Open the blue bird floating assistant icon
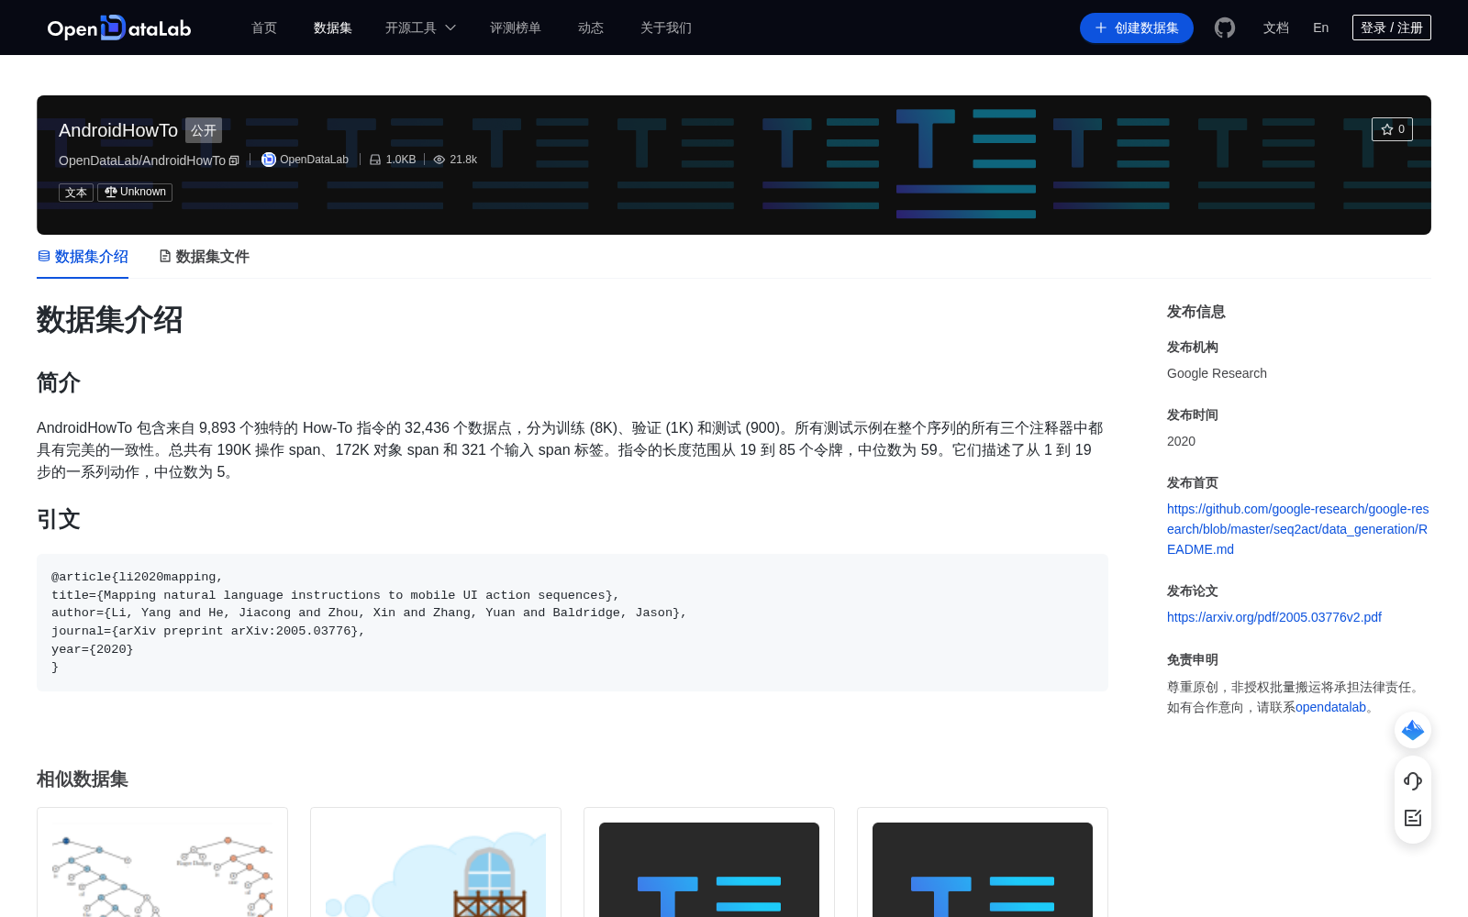Screen dimensions: 1468x917 1413,730
